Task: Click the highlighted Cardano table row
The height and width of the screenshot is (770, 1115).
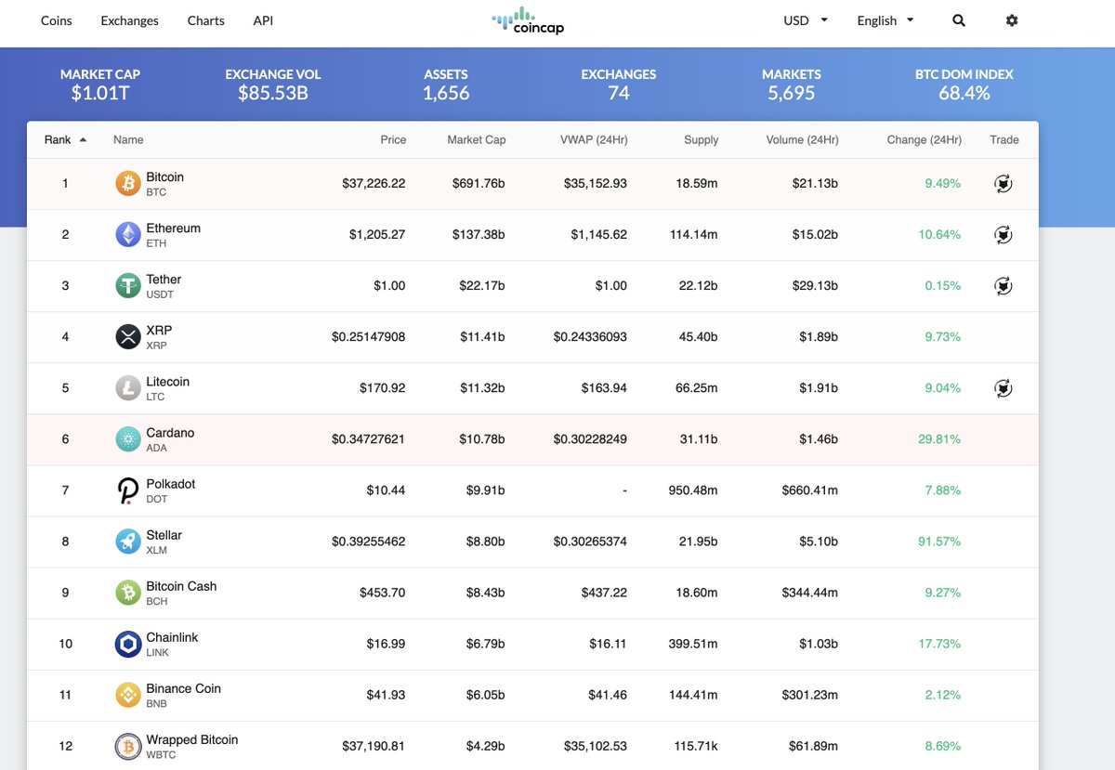Action: (557, 438)
